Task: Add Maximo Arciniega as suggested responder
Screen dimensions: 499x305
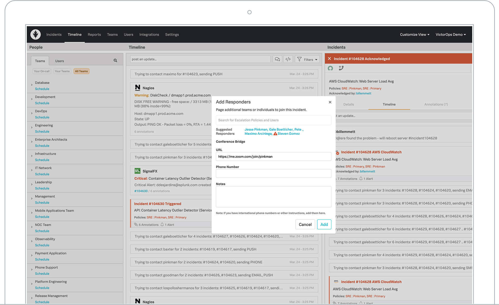Action: point(258,134)
